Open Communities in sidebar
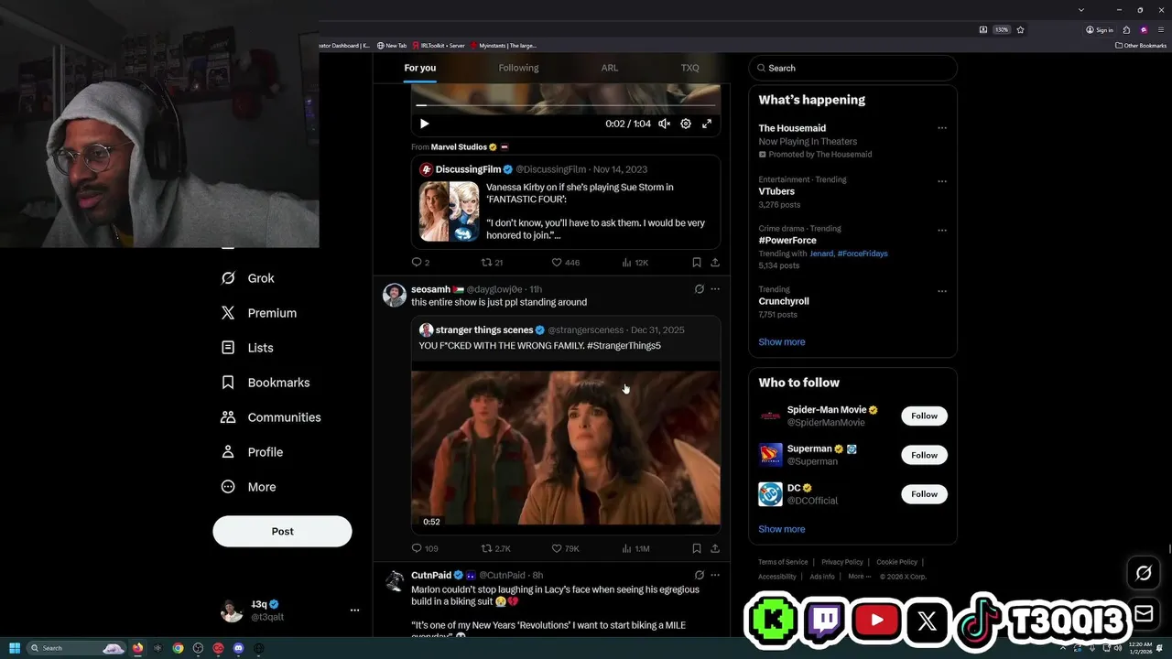This screenshot has height=659, width=1172. coord(271,417)
